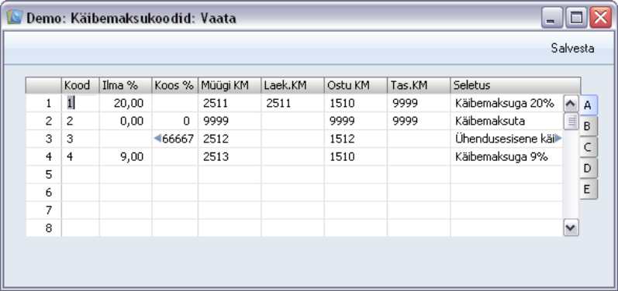
Task: Select tab D
Action: [x=588, y=168]
